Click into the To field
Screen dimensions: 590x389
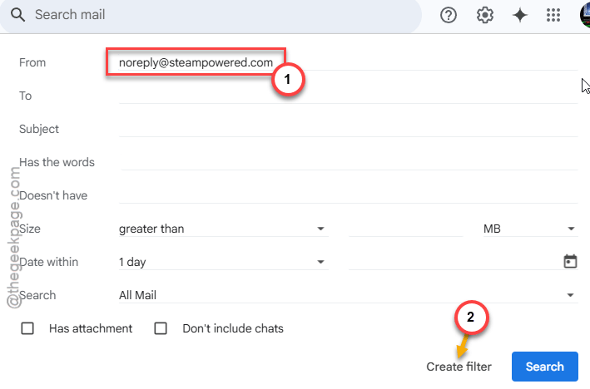point(348,96)
